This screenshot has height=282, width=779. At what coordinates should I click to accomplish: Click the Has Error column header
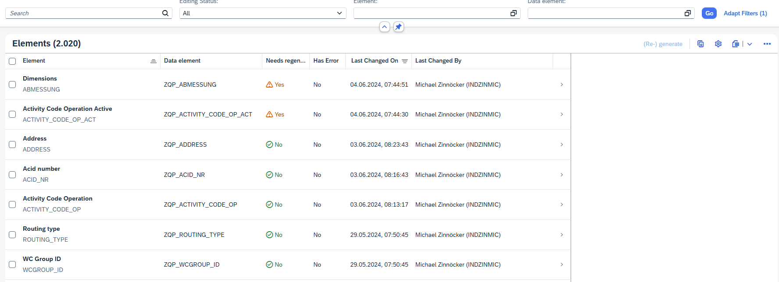click(x=327, y=61)
